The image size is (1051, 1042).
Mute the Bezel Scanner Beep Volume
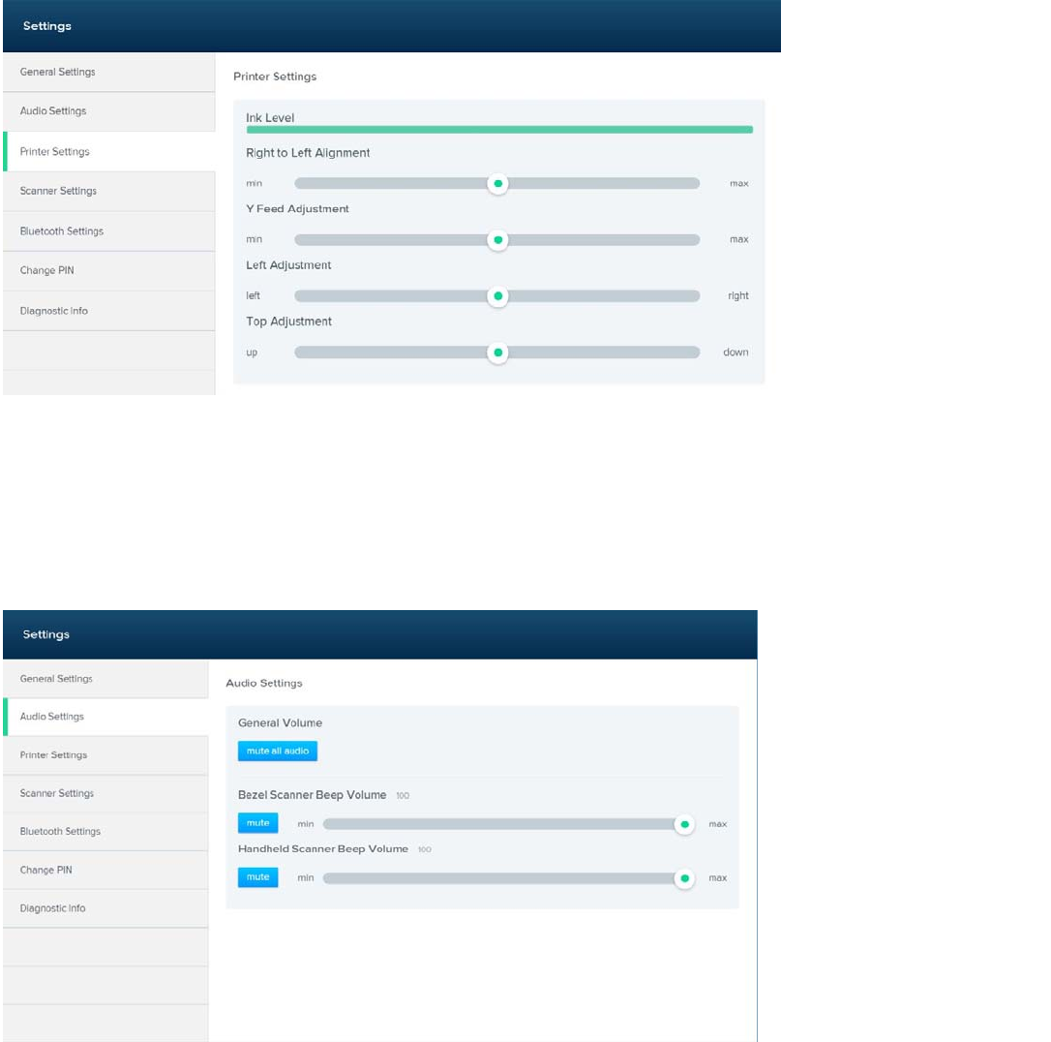pyautogui.click(x=258, y=823)
